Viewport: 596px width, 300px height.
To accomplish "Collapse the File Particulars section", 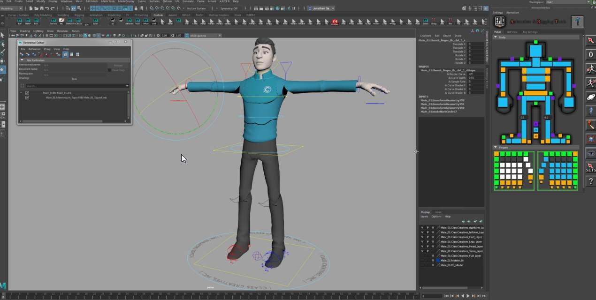I will coord(22,60).
